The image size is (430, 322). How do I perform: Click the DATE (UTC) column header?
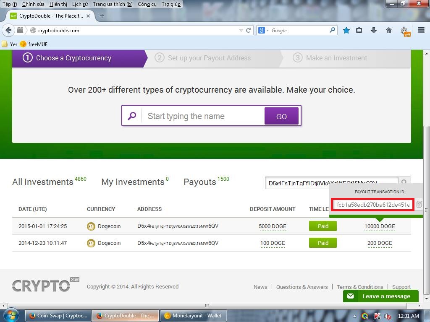pyautogui.click(x=33, y=209)
